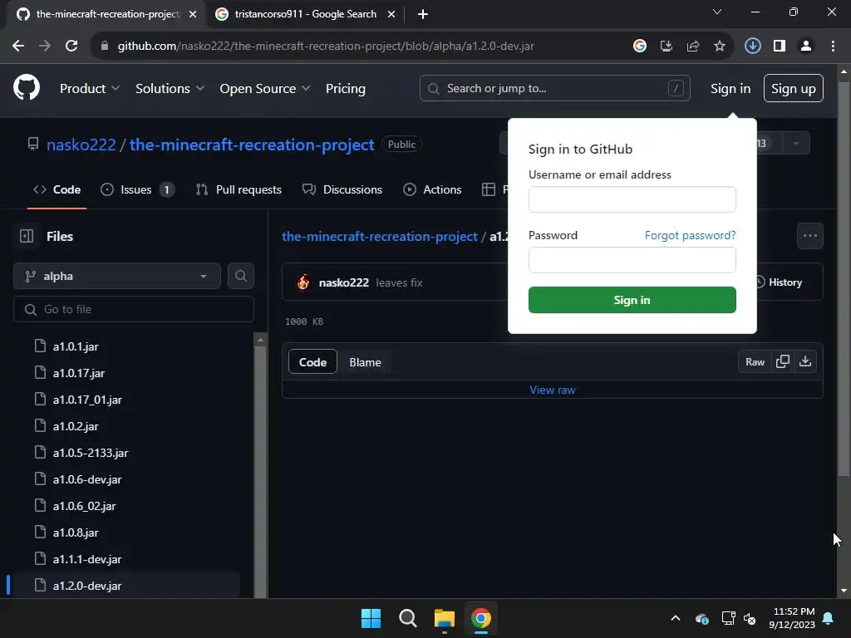
Task: Open Windows notifications bell
Action: tap(829, 618)
